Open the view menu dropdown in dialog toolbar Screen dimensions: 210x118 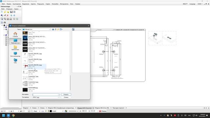tap(61, 29)
